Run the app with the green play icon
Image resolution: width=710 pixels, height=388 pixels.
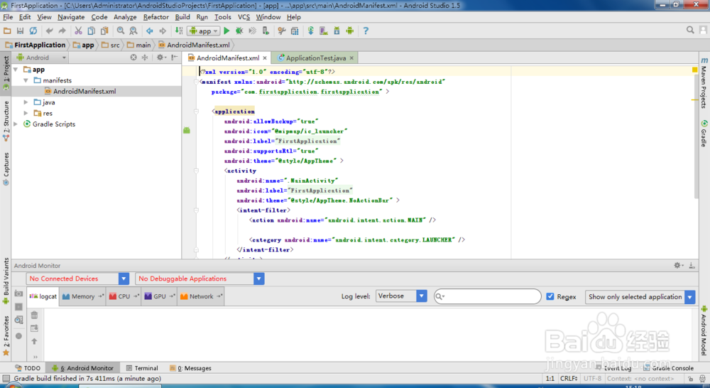(x=227, y=31)
